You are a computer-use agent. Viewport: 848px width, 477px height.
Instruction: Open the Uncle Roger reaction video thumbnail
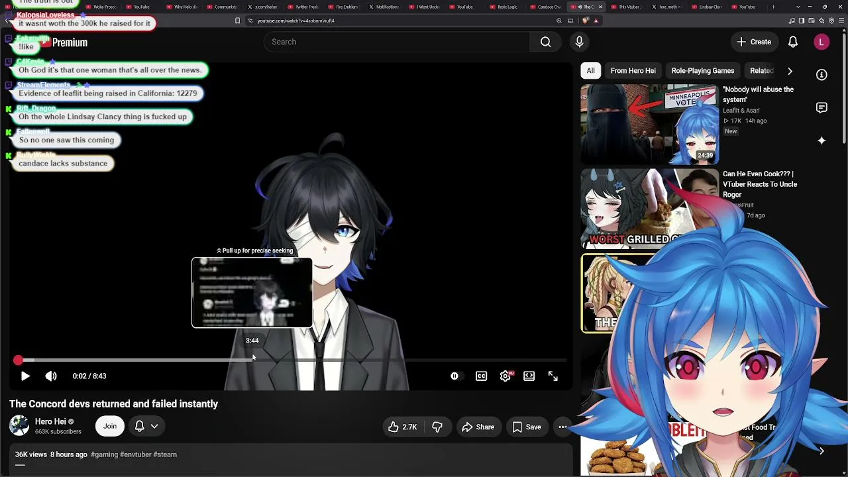tap(649, 208)
